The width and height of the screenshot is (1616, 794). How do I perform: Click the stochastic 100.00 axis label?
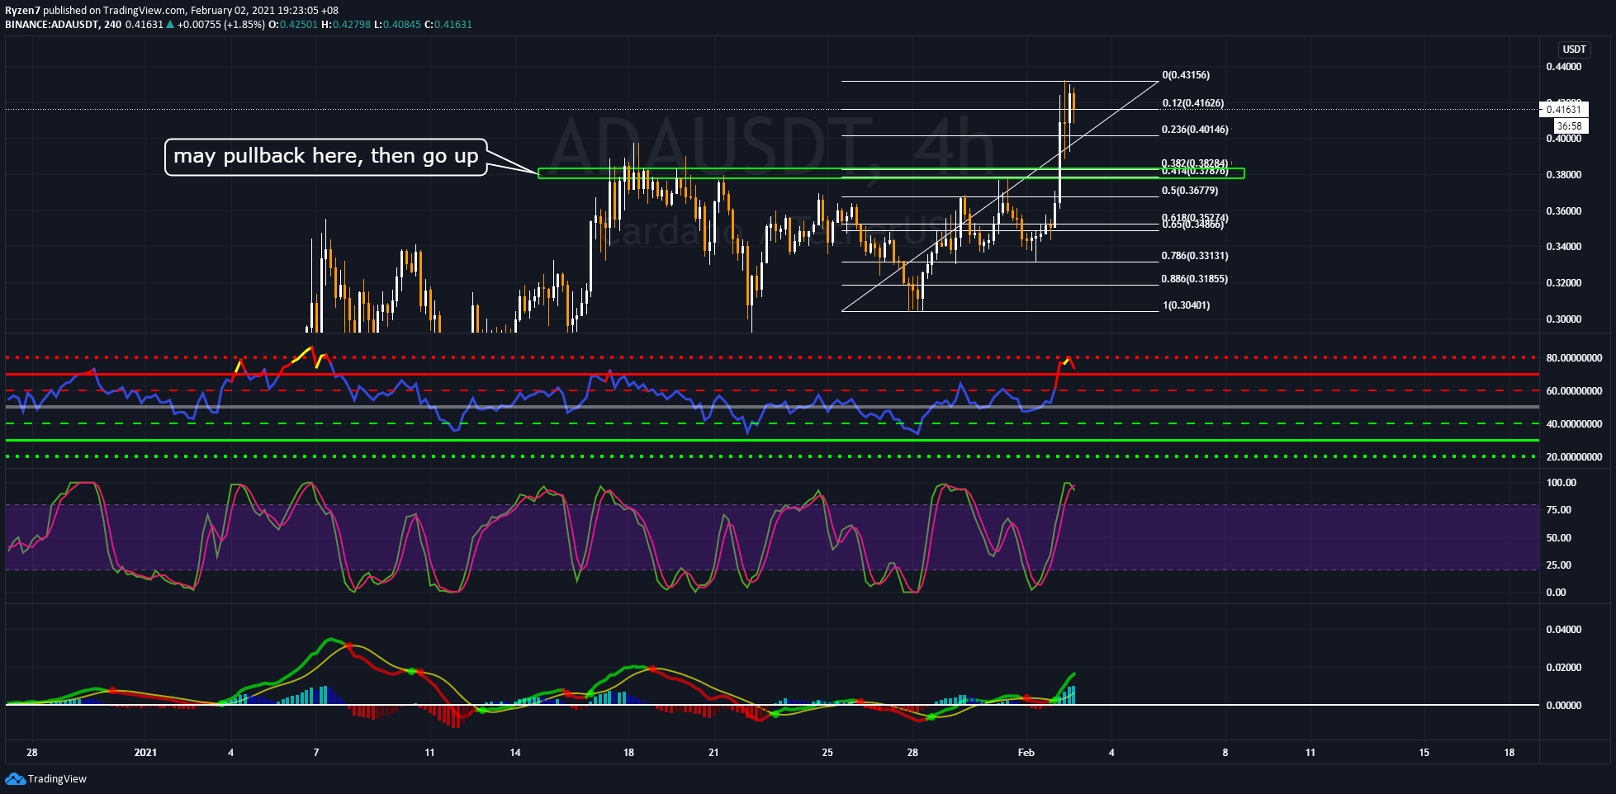[1561, 483]
